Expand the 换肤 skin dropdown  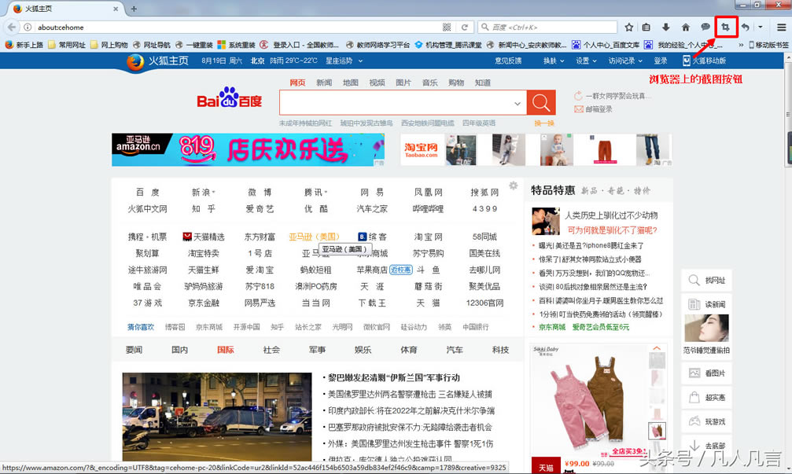(x=554, y=61)
